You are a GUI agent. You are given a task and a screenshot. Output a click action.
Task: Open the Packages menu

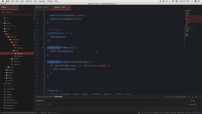click(x=42, y=1)
